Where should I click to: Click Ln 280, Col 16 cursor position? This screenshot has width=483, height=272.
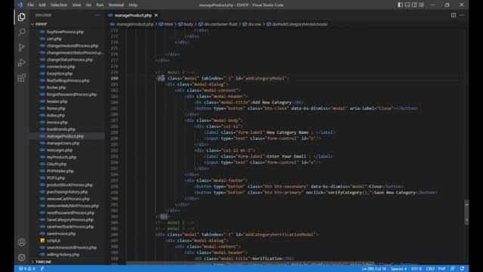[x=374, y=269]
